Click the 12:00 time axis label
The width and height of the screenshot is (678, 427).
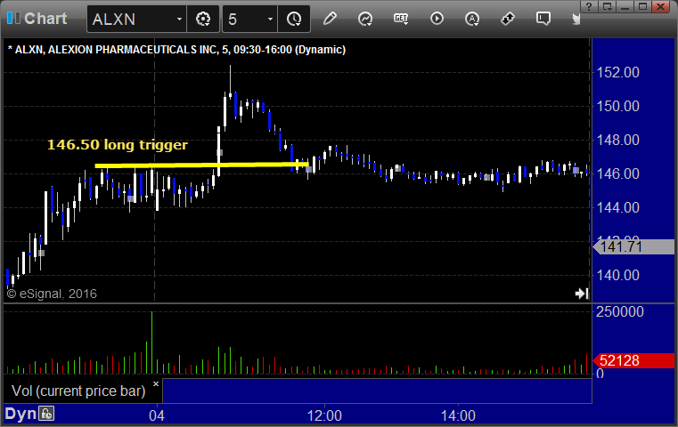[x=324, y=415]
